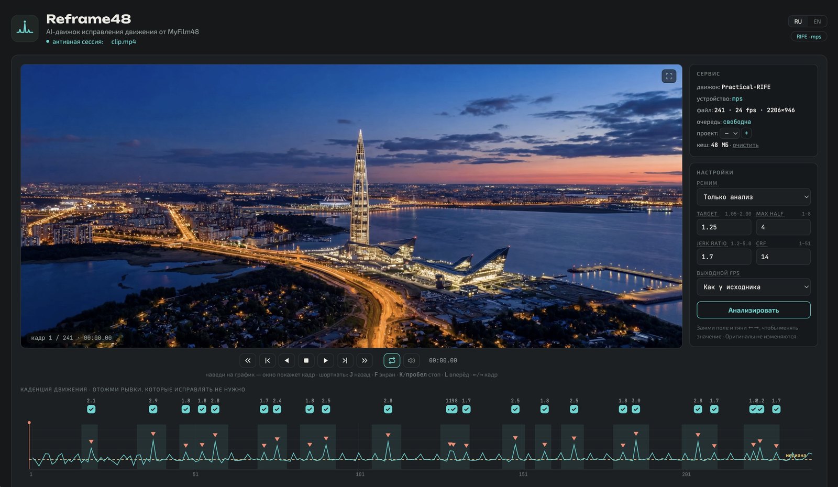
Task: Click the fast rewind double-chevron button
Action: pyautogui.click(x=248, y=360)
